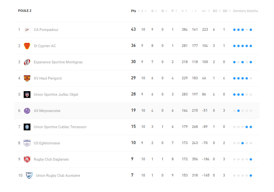Click the US Egletonnaise crest
This screenshot has width=274, height=192.
pyautogui.click(x=27, y=143)
